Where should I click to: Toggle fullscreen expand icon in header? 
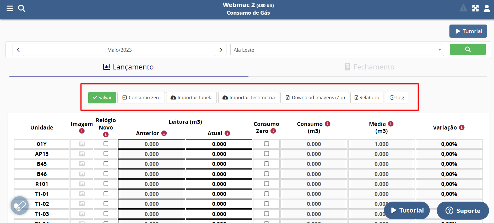475,9
